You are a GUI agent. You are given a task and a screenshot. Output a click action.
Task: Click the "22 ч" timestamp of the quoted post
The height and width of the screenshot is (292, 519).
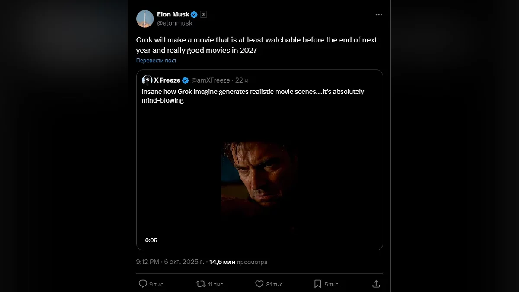click(241, 80)
